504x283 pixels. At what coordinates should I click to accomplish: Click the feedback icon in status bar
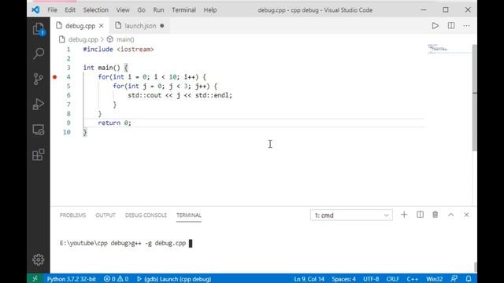pos(454,278)
